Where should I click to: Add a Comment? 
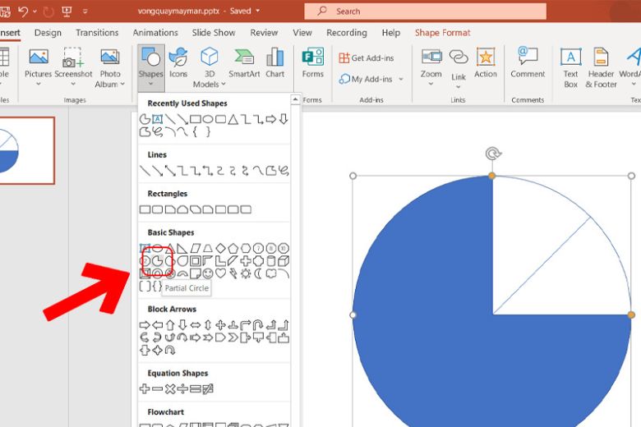(x=528, y=63)
